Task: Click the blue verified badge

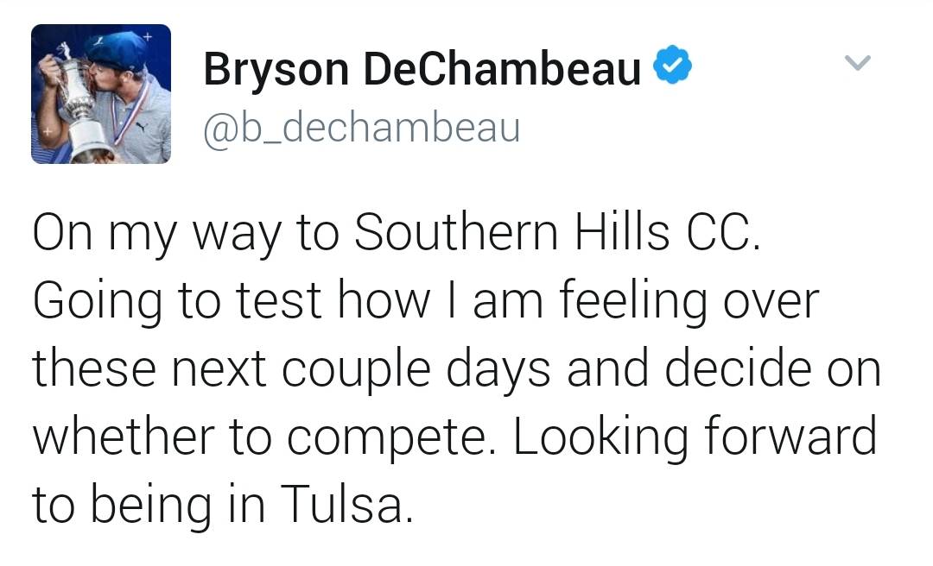Action: click(x=672, y=64)
